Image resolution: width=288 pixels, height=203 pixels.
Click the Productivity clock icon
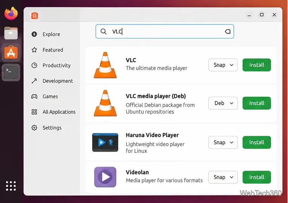pyautogui.click(x=34, y=65)
